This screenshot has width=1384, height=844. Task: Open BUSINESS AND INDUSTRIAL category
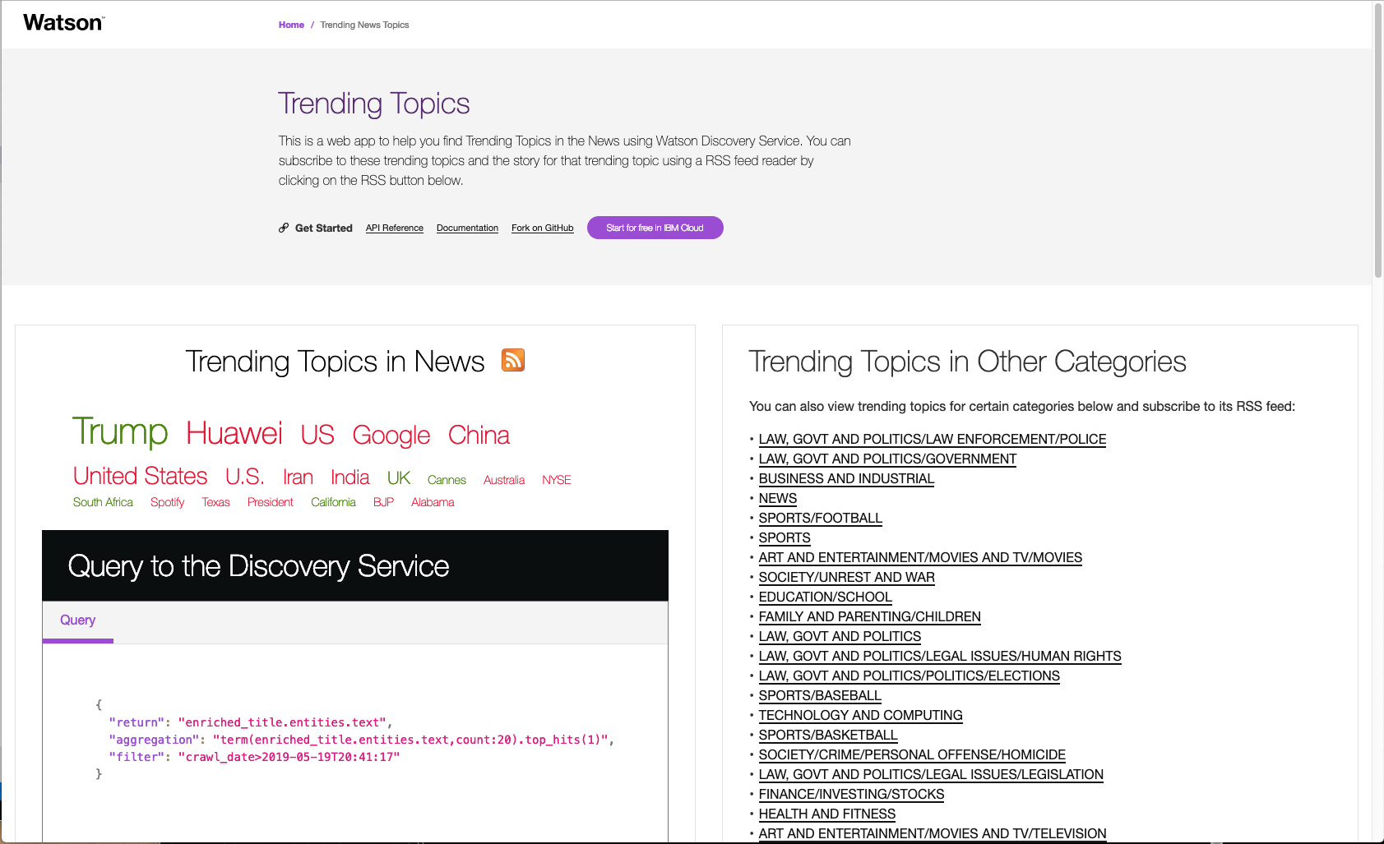click(846, 479)
